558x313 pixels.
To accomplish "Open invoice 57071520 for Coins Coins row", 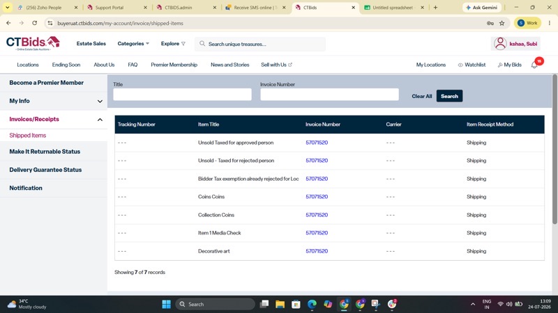I will click(x=317, y=197).
